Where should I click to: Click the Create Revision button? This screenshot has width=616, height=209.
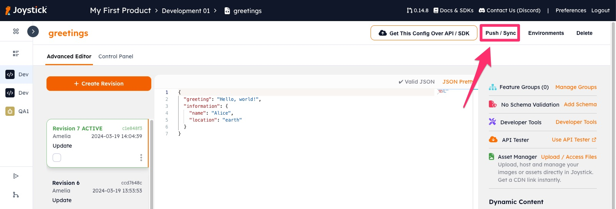[99, 84]
